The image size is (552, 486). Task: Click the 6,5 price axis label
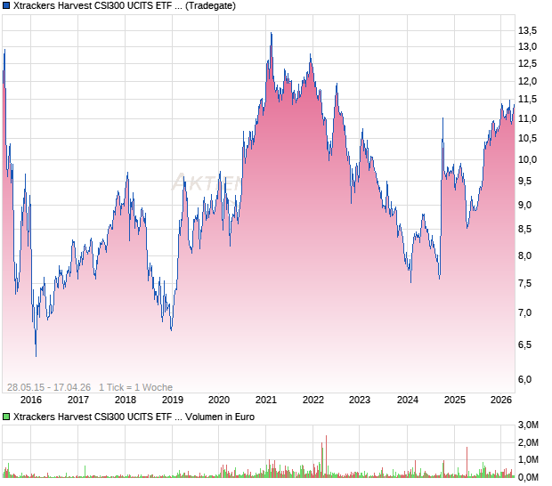pos(524,344)
